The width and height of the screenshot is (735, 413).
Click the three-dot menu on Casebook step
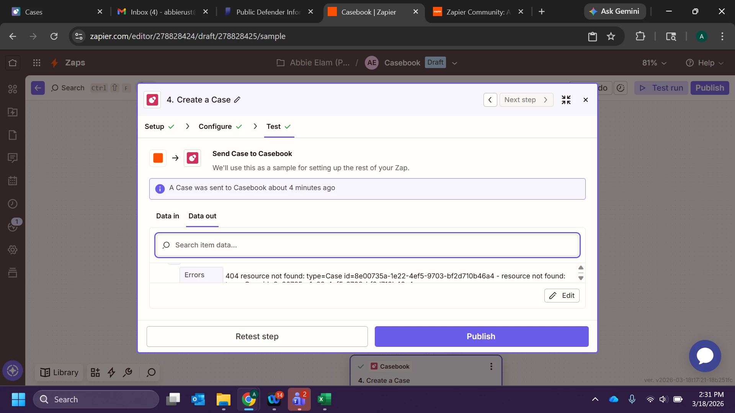[x=491, y=366]
